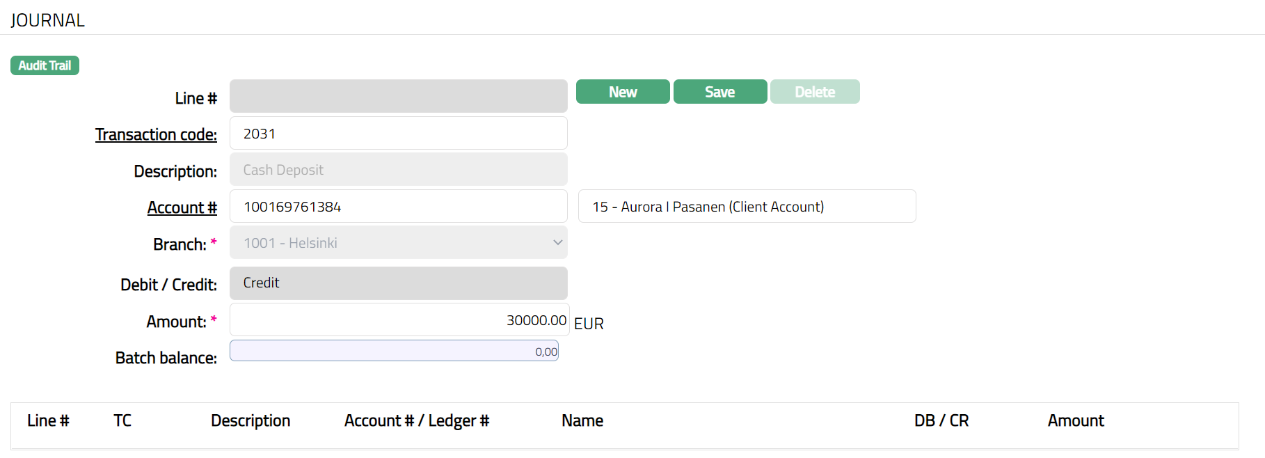1265x458 pixels.
Task: Click the Amount column header in table
Action: point(1076,420)
